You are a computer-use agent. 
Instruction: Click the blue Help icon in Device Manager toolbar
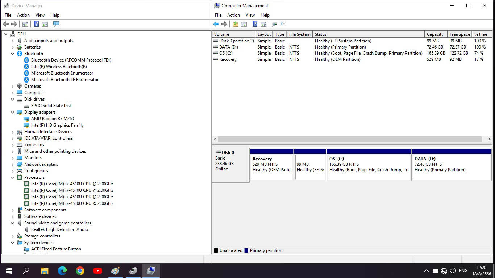pyautogui.click(x=36, y=24)
